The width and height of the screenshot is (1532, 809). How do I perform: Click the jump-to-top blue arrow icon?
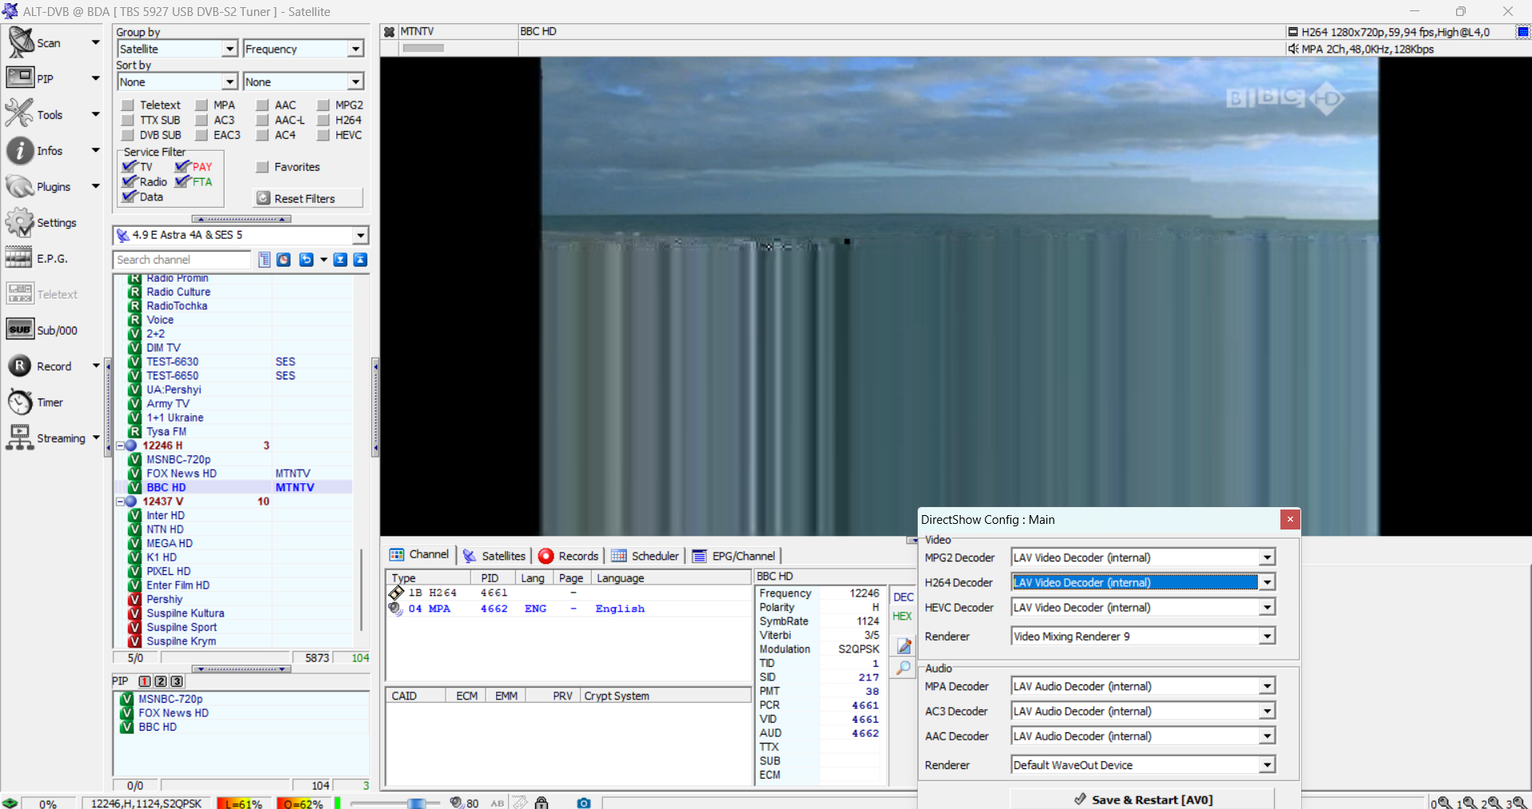pos(360,260)
